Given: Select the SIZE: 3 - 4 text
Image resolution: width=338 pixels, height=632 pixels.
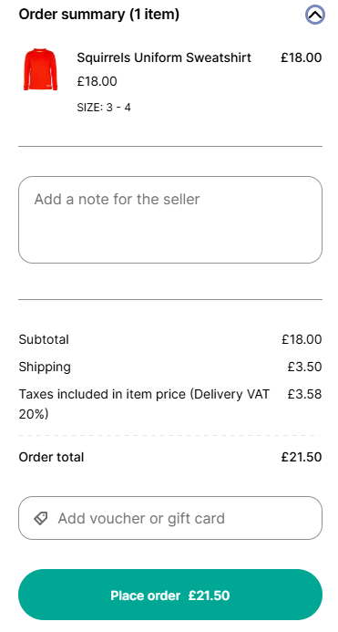Looking at the screenshot, I should pyautogui.click(x=104, y=108).
